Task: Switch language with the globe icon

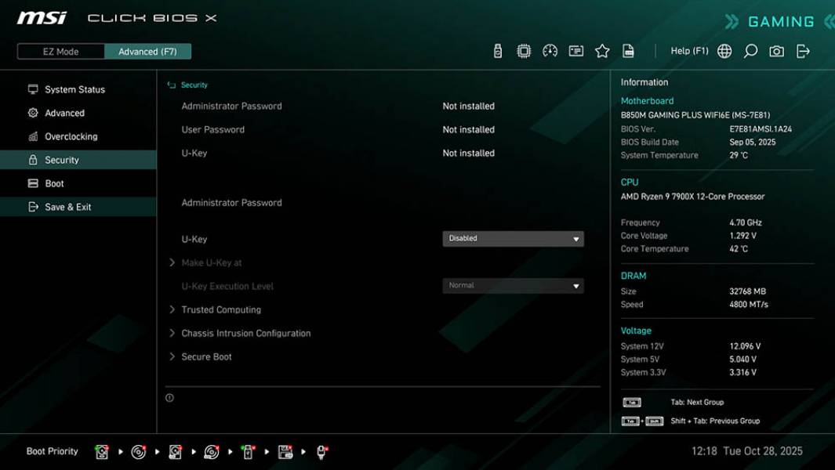Action: (724, 50)
